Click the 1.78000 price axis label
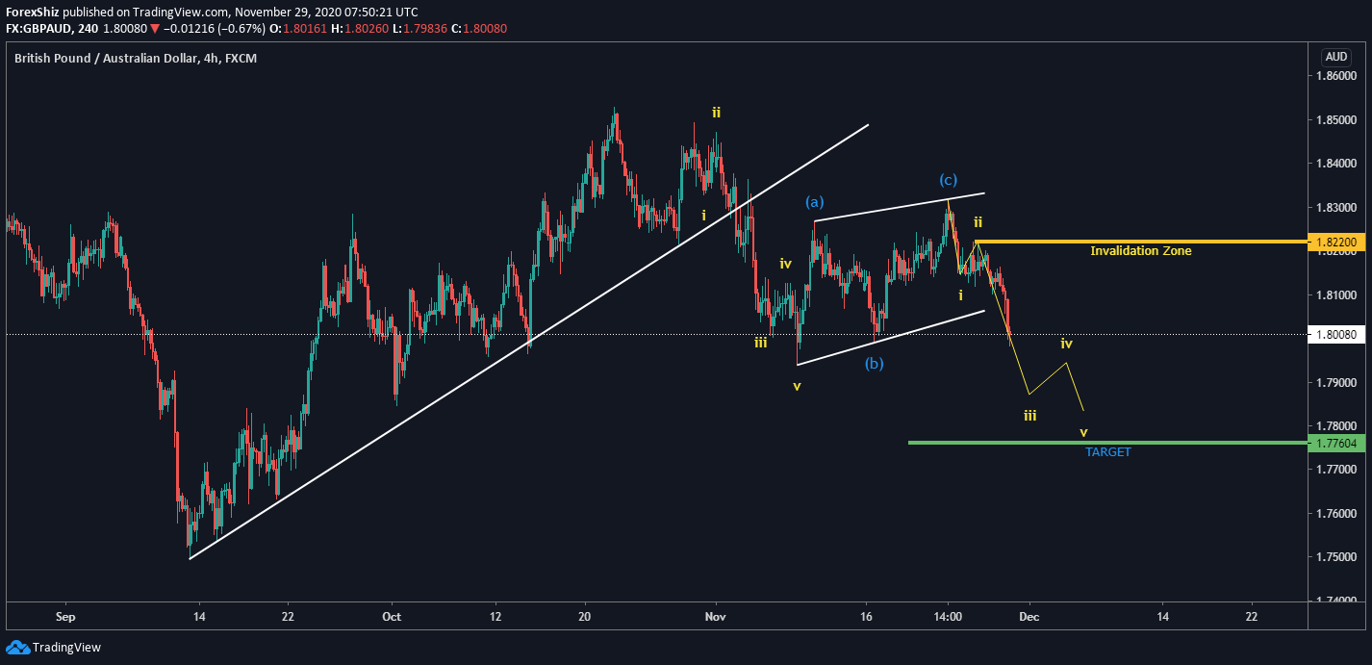This screenshot has width=1372, height=665. pos(1336,426)
